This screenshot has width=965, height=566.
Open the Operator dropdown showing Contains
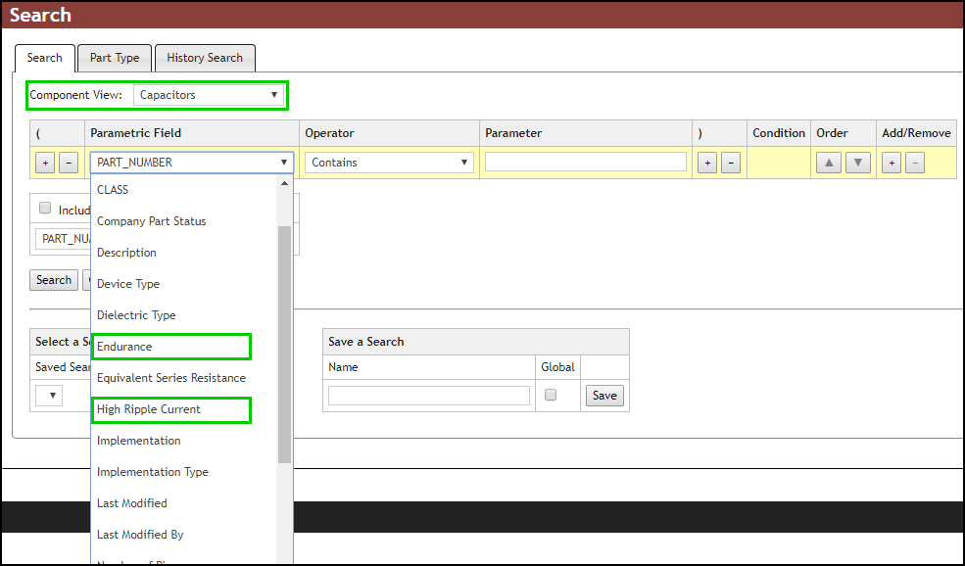(x=388, y=162)
